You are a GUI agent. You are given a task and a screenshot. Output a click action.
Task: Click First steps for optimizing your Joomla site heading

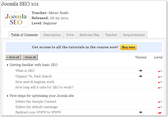coord(42,96)
